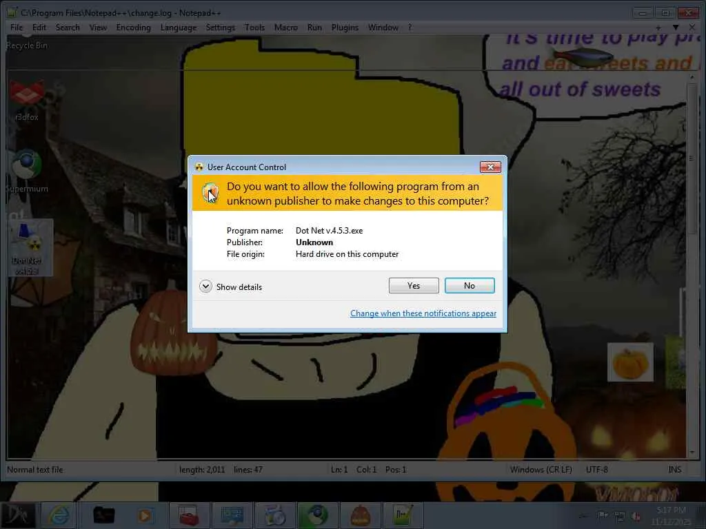The height and width of the screenshot is (529, 706).
Task: Select the r3dfox desktop icon
Action: [x=27, y=101]
